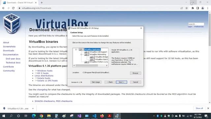
Task: Select VirtualBox USB Support tree row
Action: pyautogui.click(x=98, y=52)
